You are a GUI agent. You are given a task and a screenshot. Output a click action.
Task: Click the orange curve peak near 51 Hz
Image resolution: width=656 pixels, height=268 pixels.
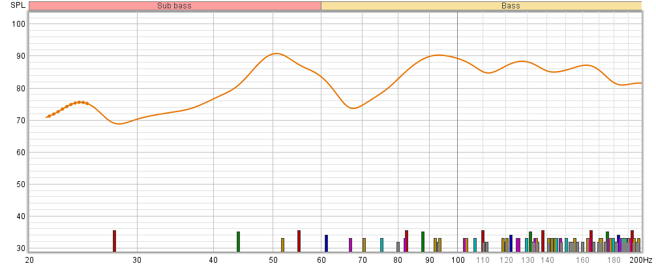[x=276, y=53]
